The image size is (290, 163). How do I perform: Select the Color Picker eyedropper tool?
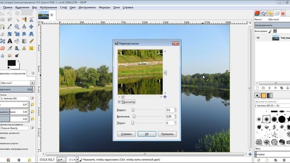10,27
